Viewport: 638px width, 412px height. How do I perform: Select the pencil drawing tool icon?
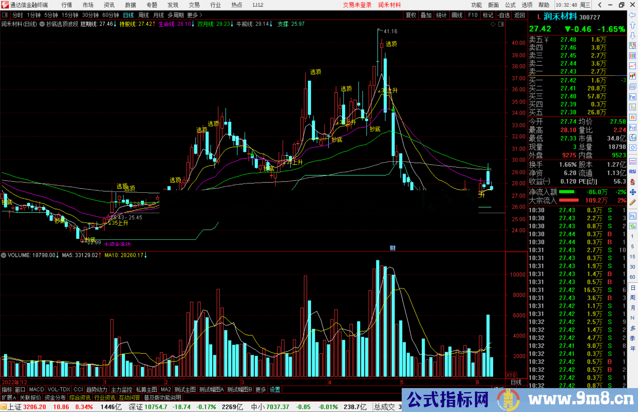pos(632,202)
